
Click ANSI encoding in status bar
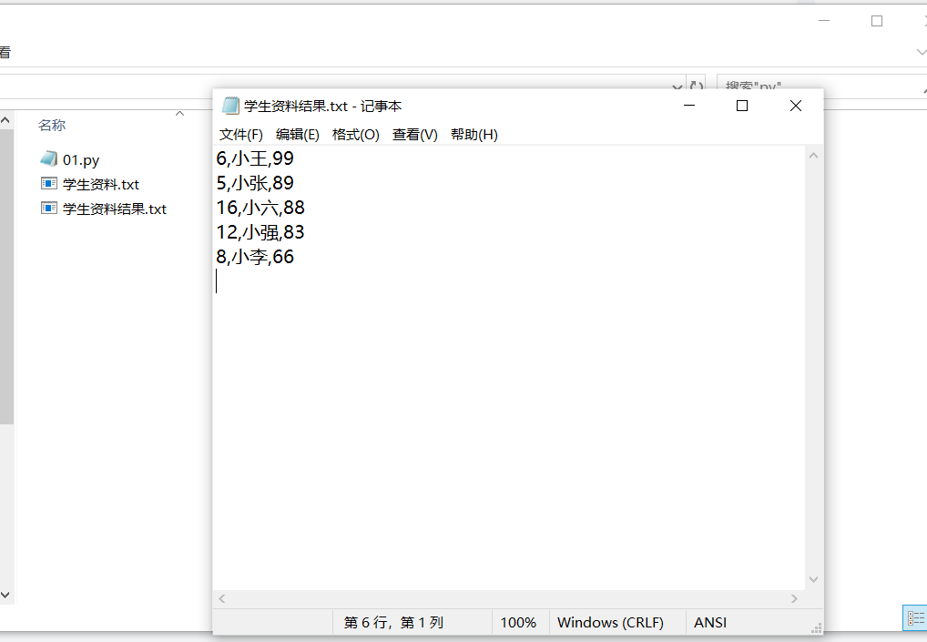coord(710,623)
